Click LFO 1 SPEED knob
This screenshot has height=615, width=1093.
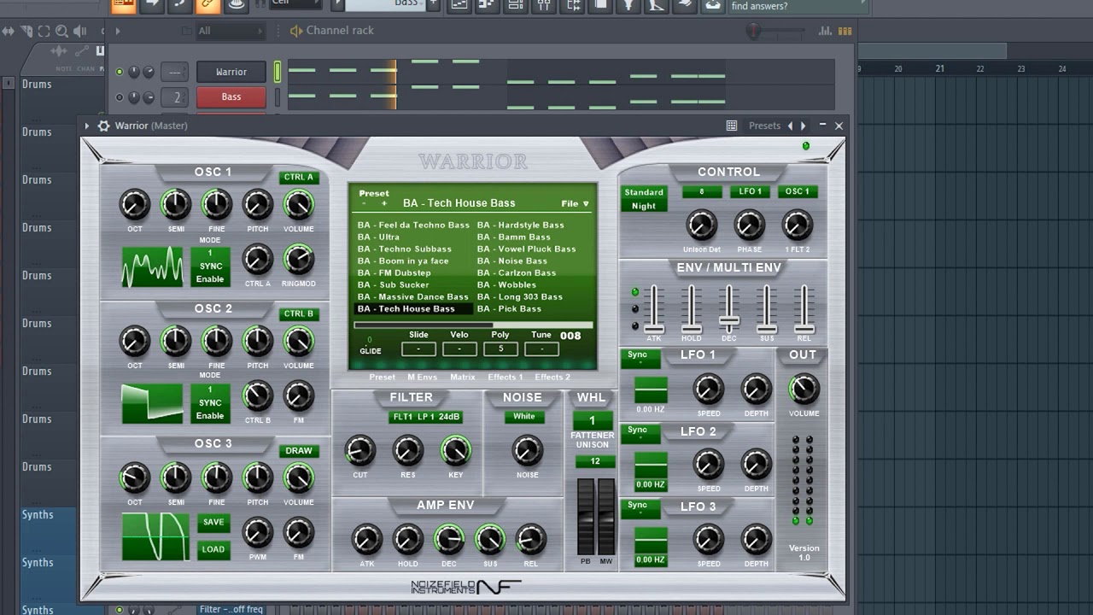click(x=708, y=389)
